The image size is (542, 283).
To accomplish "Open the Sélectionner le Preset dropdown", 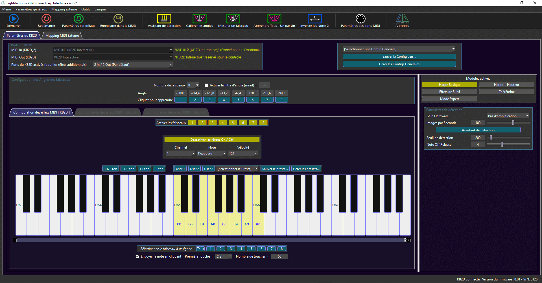I will [x=256, y=169].
